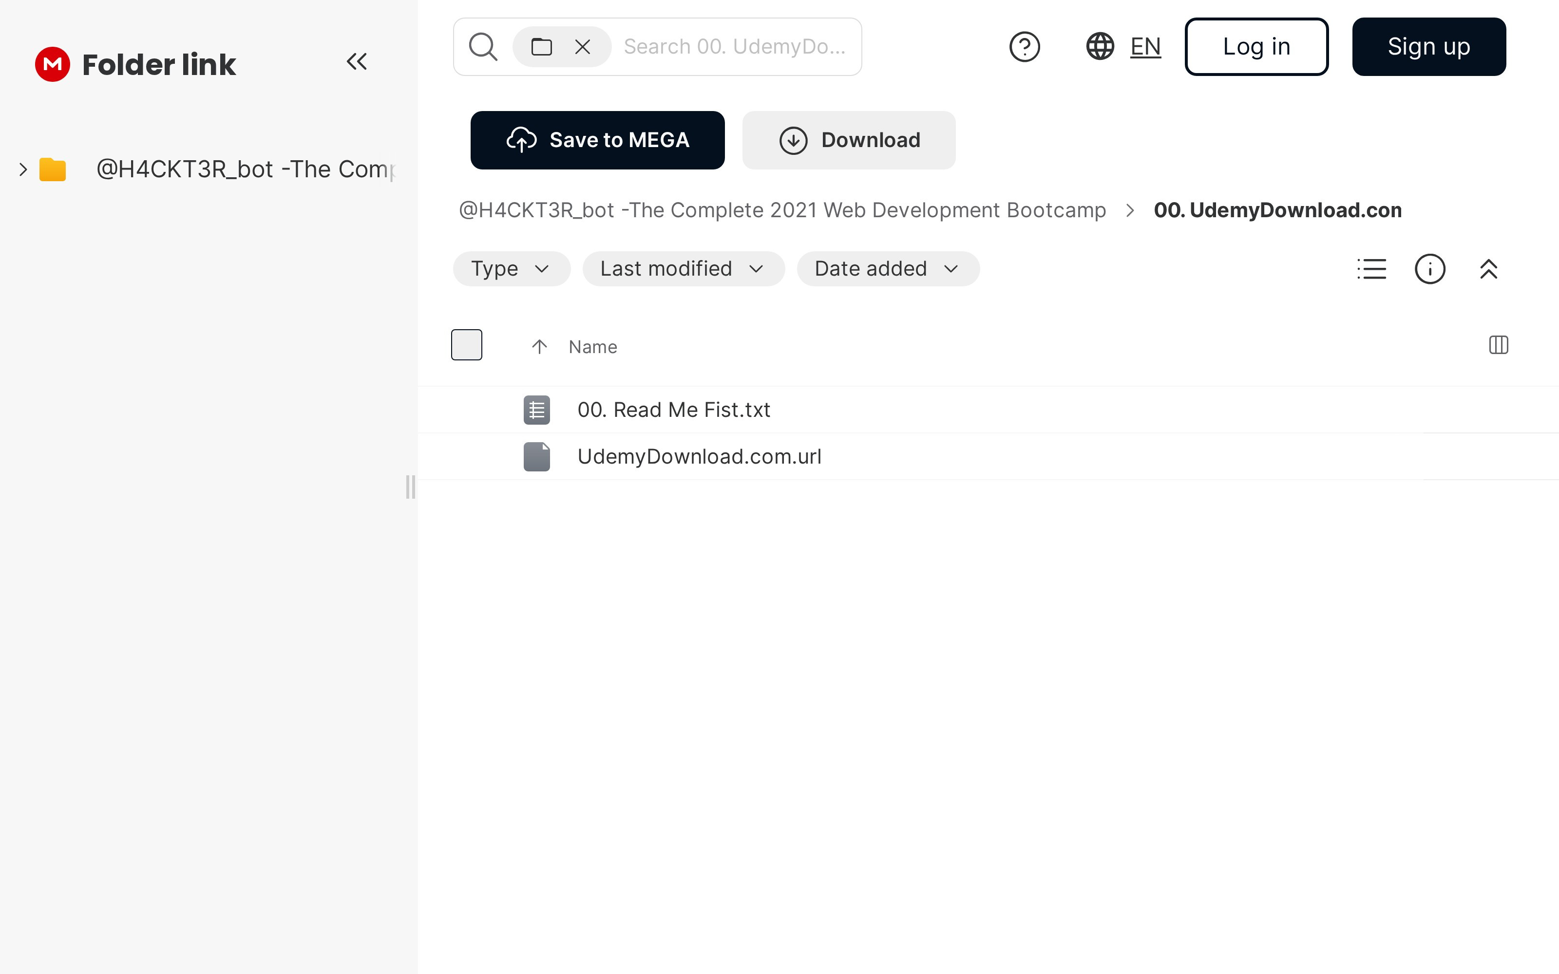Click the Folder link heading
1559x974 pixels.
(159, 64)
